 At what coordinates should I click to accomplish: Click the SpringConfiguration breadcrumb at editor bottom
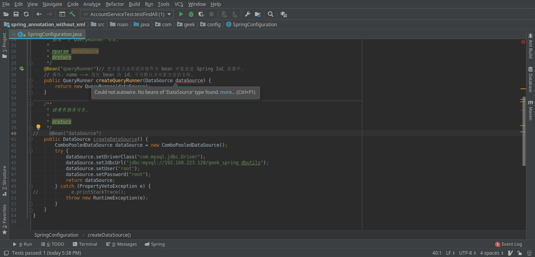click(56, 235)
